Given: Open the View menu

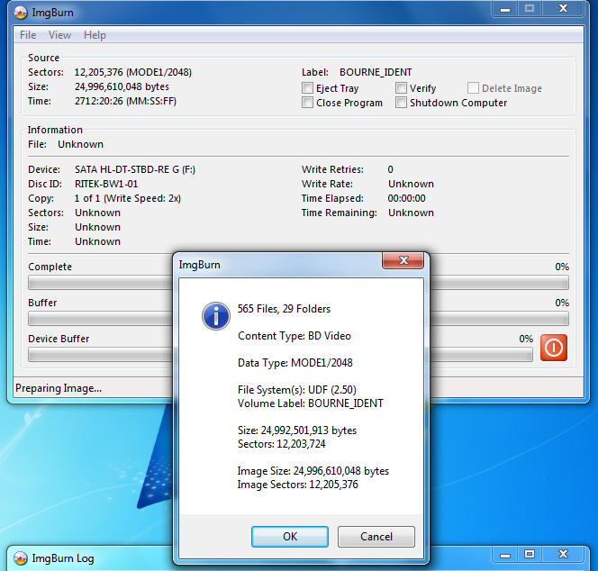Looking at the screenshot, I should tap(59, 35).
